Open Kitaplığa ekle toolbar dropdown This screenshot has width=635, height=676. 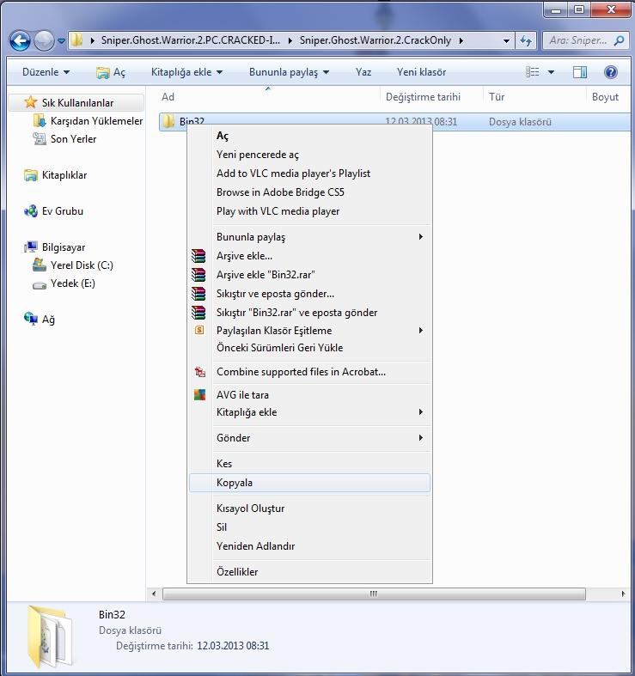click(186, 72)
